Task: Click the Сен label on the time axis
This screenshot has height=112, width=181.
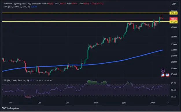Action: coord(40,103)
